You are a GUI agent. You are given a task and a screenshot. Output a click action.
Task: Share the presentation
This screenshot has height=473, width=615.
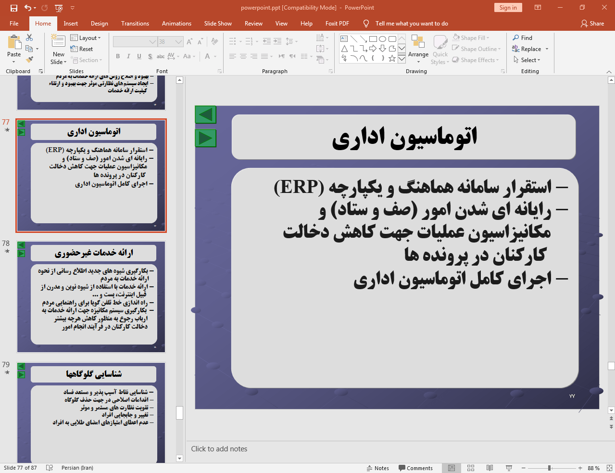(x=592, y=24)
